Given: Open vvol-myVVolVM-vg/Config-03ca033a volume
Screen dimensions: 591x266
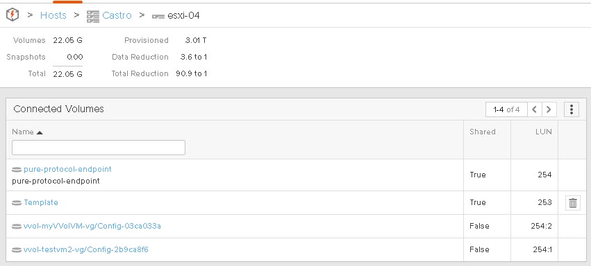Looking at the screenshot, I should click(92, 226).
